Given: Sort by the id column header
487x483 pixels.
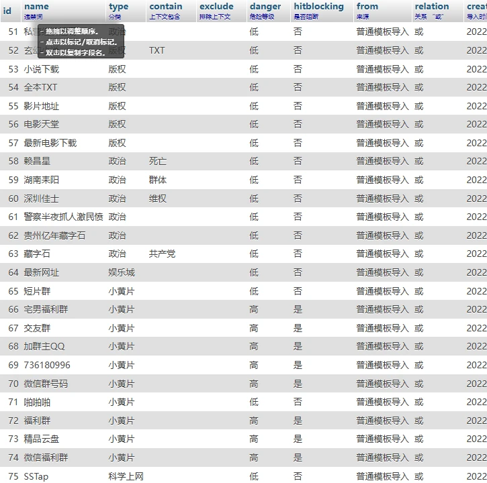Looking at the screenshot, I should tap(7, 11).
